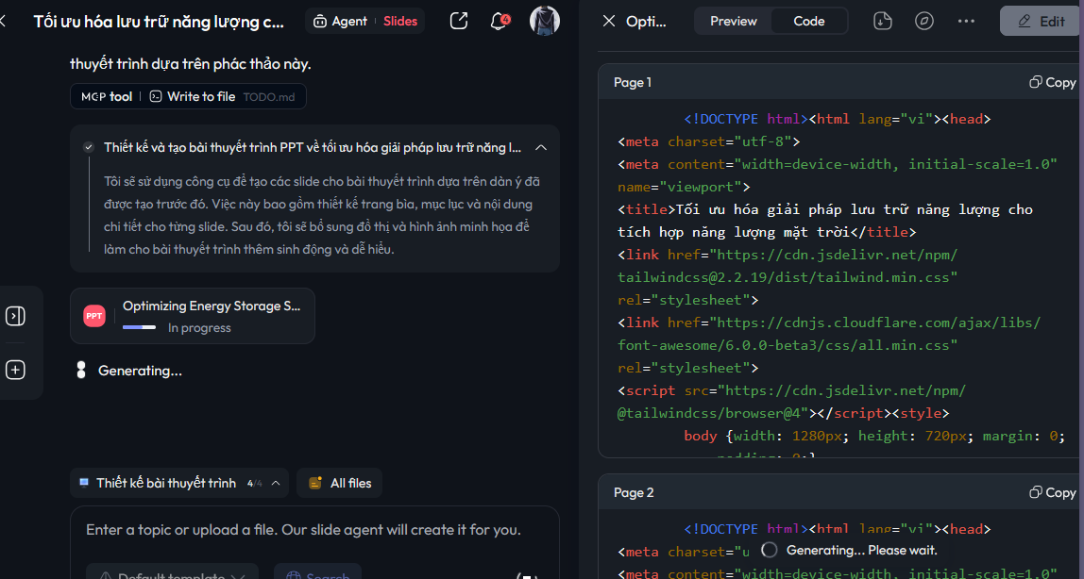
Task: Click the conversation title Tối ưu hóa lưu trữ
Action: pyautogui.click(x=159, y=22)
